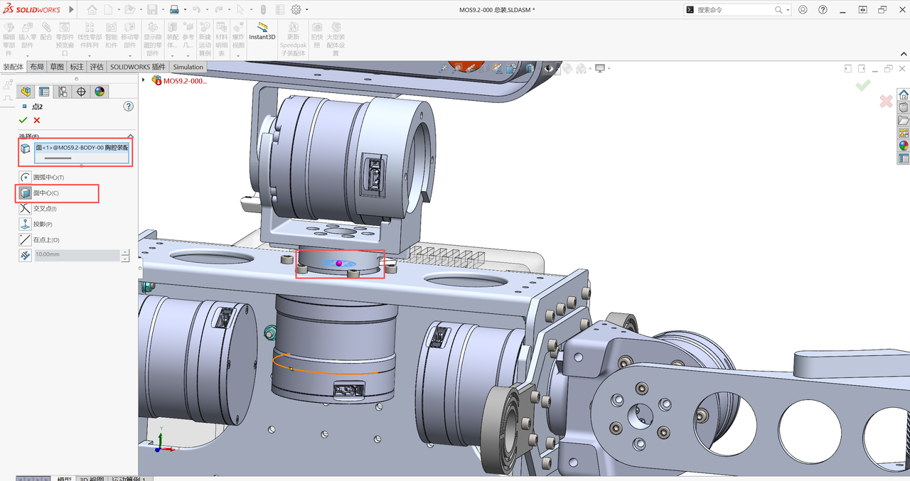910x481 pixels.
Task: Open the Help question mark in the title bar
Action: coord(823,10)
